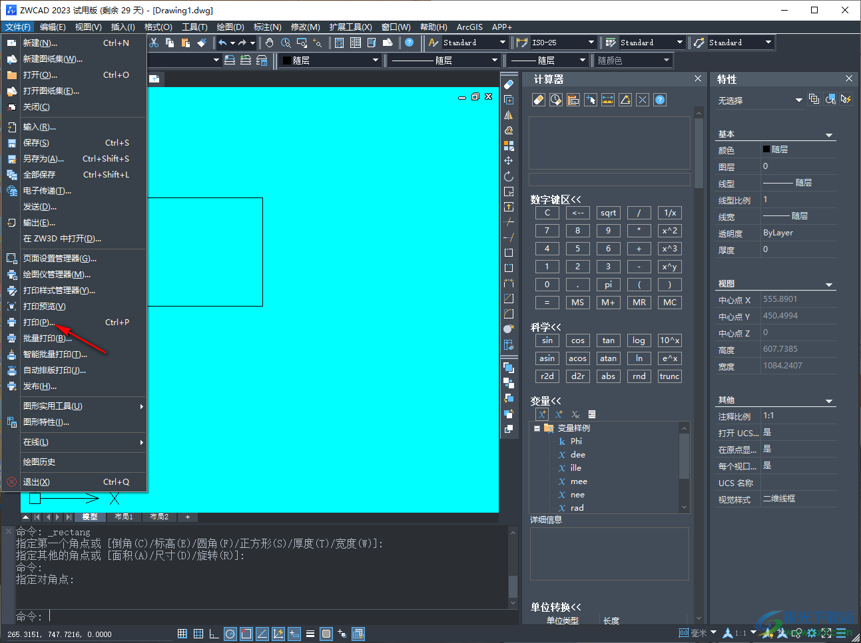Click the Realtime Zoom magnifier icon
The image size is (861, 643).
tap(286, 43)
